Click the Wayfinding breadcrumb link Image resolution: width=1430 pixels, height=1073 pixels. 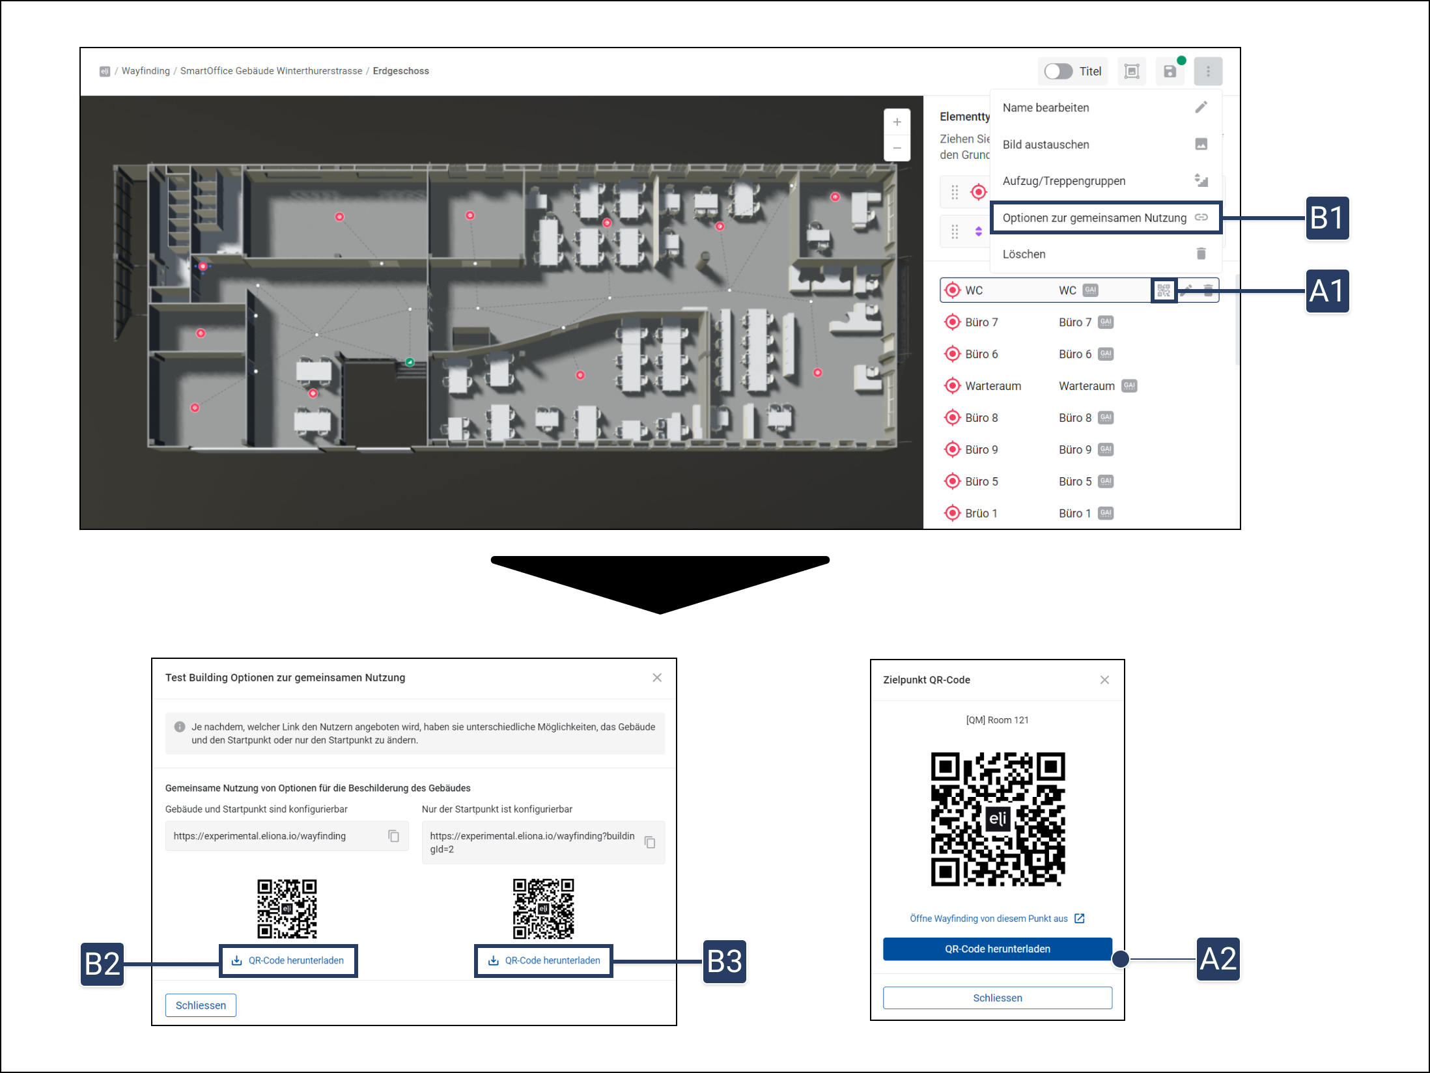tap(145, 71)
